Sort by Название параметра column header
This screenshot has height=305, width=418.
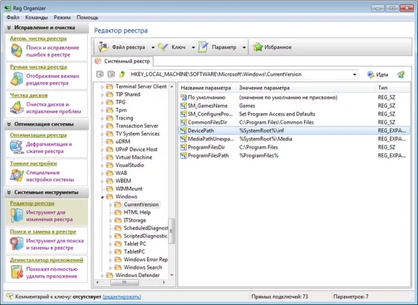(x=206, y=88)
